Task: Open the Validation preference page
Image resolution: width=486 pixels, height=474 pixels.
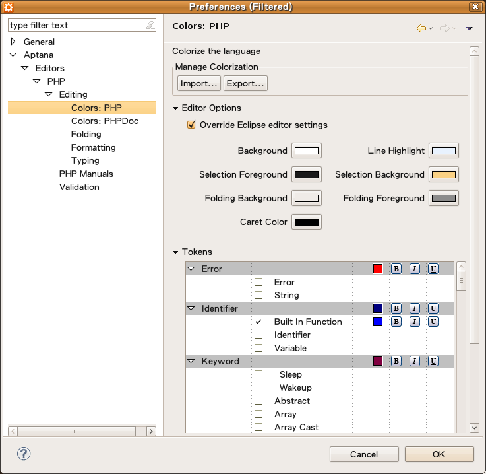Action: pos(79,187)
